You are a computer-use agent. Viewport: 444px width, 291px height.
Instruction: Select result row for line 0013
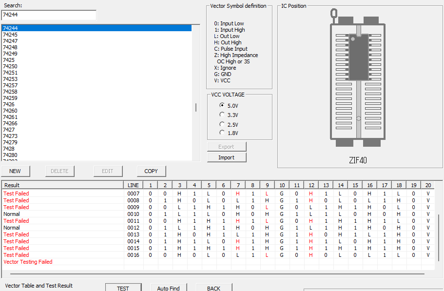(x=218, y=234)
